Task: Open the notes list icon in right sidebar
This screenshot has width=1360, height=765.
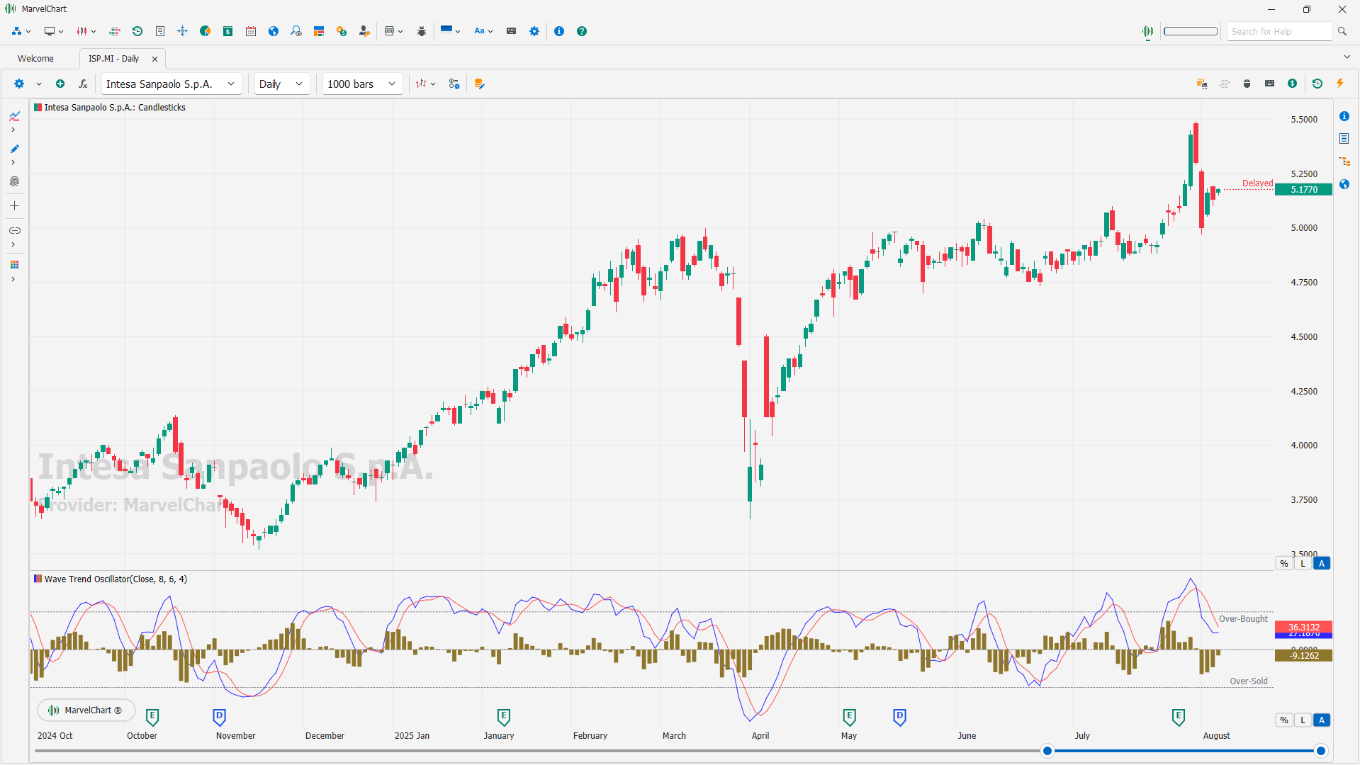Action: click(1344, 139)
